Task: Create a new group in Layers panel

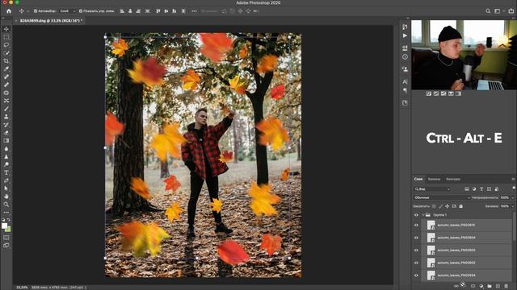Action: 490,286
